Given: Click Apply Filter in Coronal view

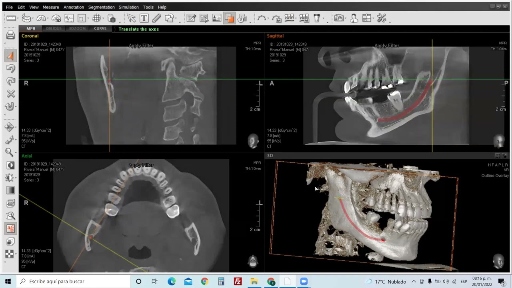Looking at the screenshot, I should click(141, 46).
